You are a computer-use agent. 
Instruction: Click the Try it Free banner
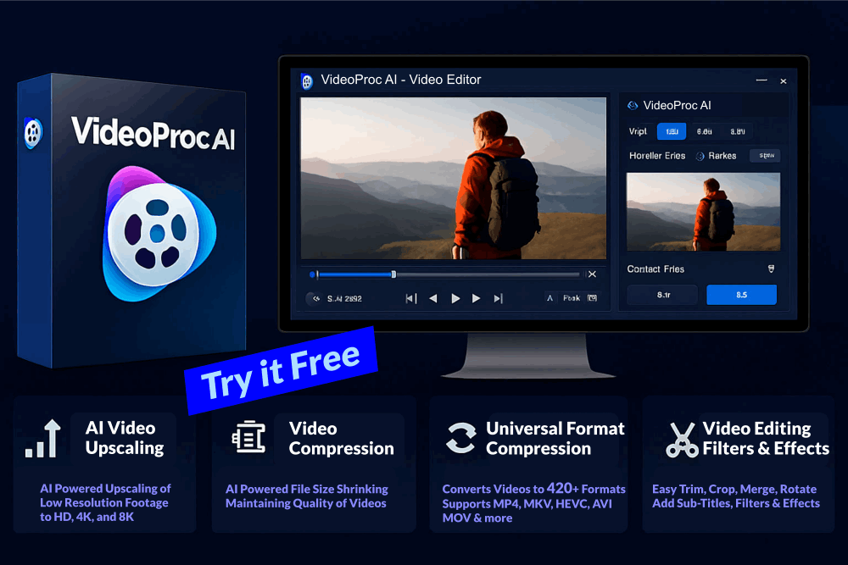pos(281,371)
